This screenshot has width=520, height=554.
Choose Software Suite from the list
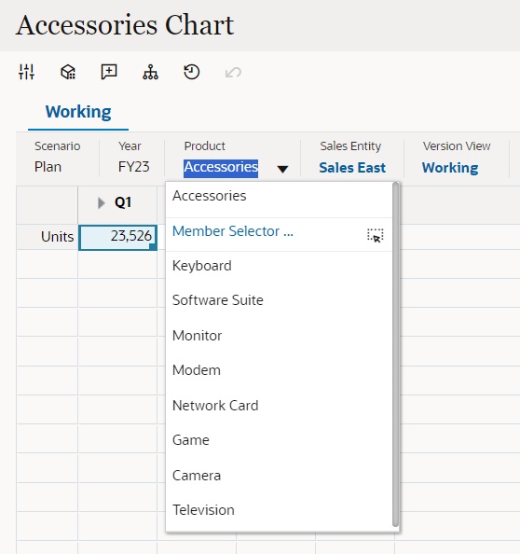click(x=218, y=300)
